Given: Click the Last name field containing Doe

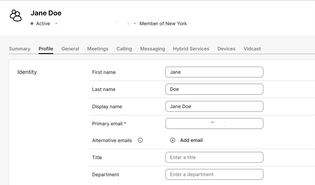Looking at the screenshot, I should [214, 89].
